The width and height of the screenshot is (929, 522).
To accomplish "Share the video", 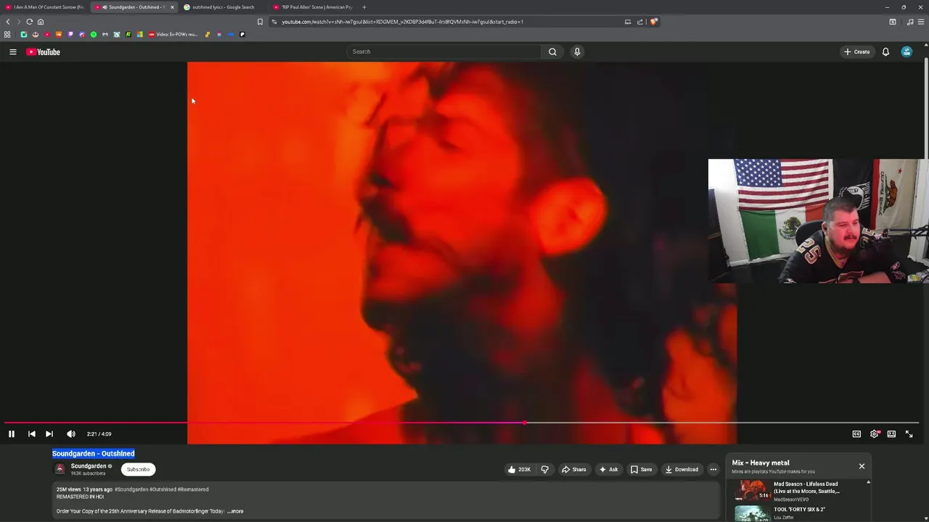I will 573,469.
